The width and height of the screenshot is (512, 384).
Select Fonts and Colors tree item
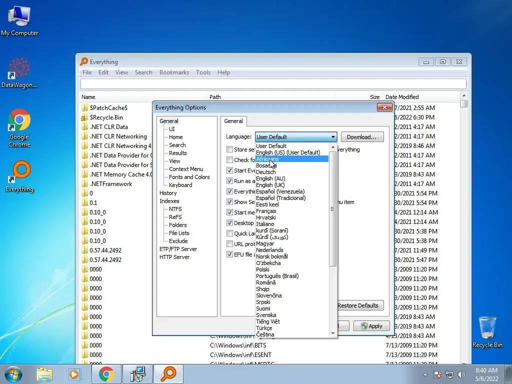pos(189,177)
